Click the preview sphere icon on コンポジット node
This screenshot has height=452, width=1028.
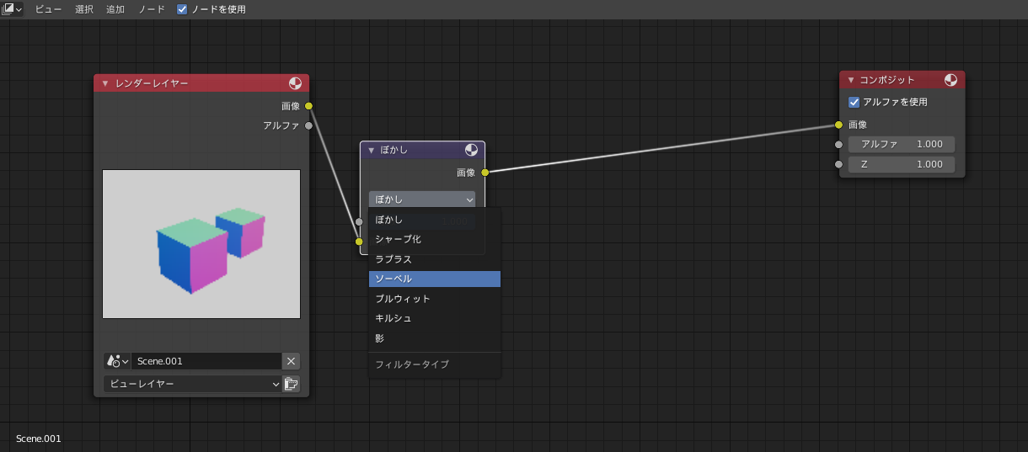pyautogui.click(x=950, y=80)
